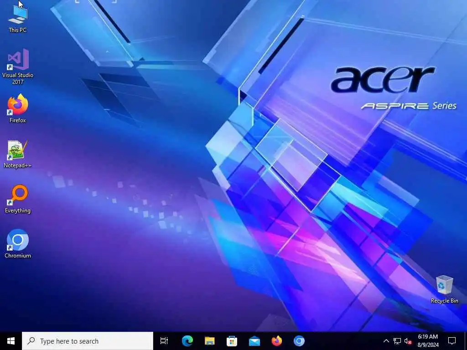Select the Firefox desktop shortcut
467x350 pixels.
[18, 108]
